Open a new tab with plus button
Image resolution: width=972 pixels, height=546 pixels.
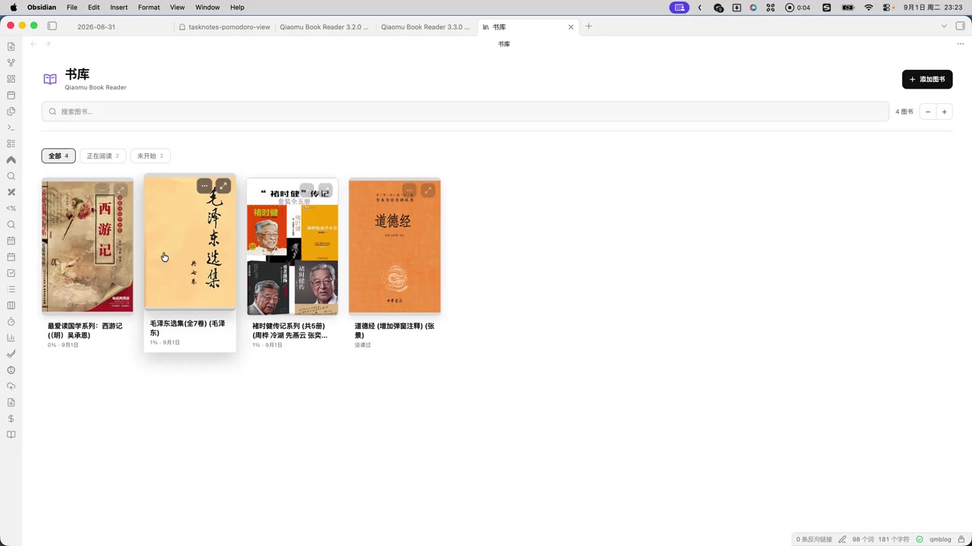[589, 27]
